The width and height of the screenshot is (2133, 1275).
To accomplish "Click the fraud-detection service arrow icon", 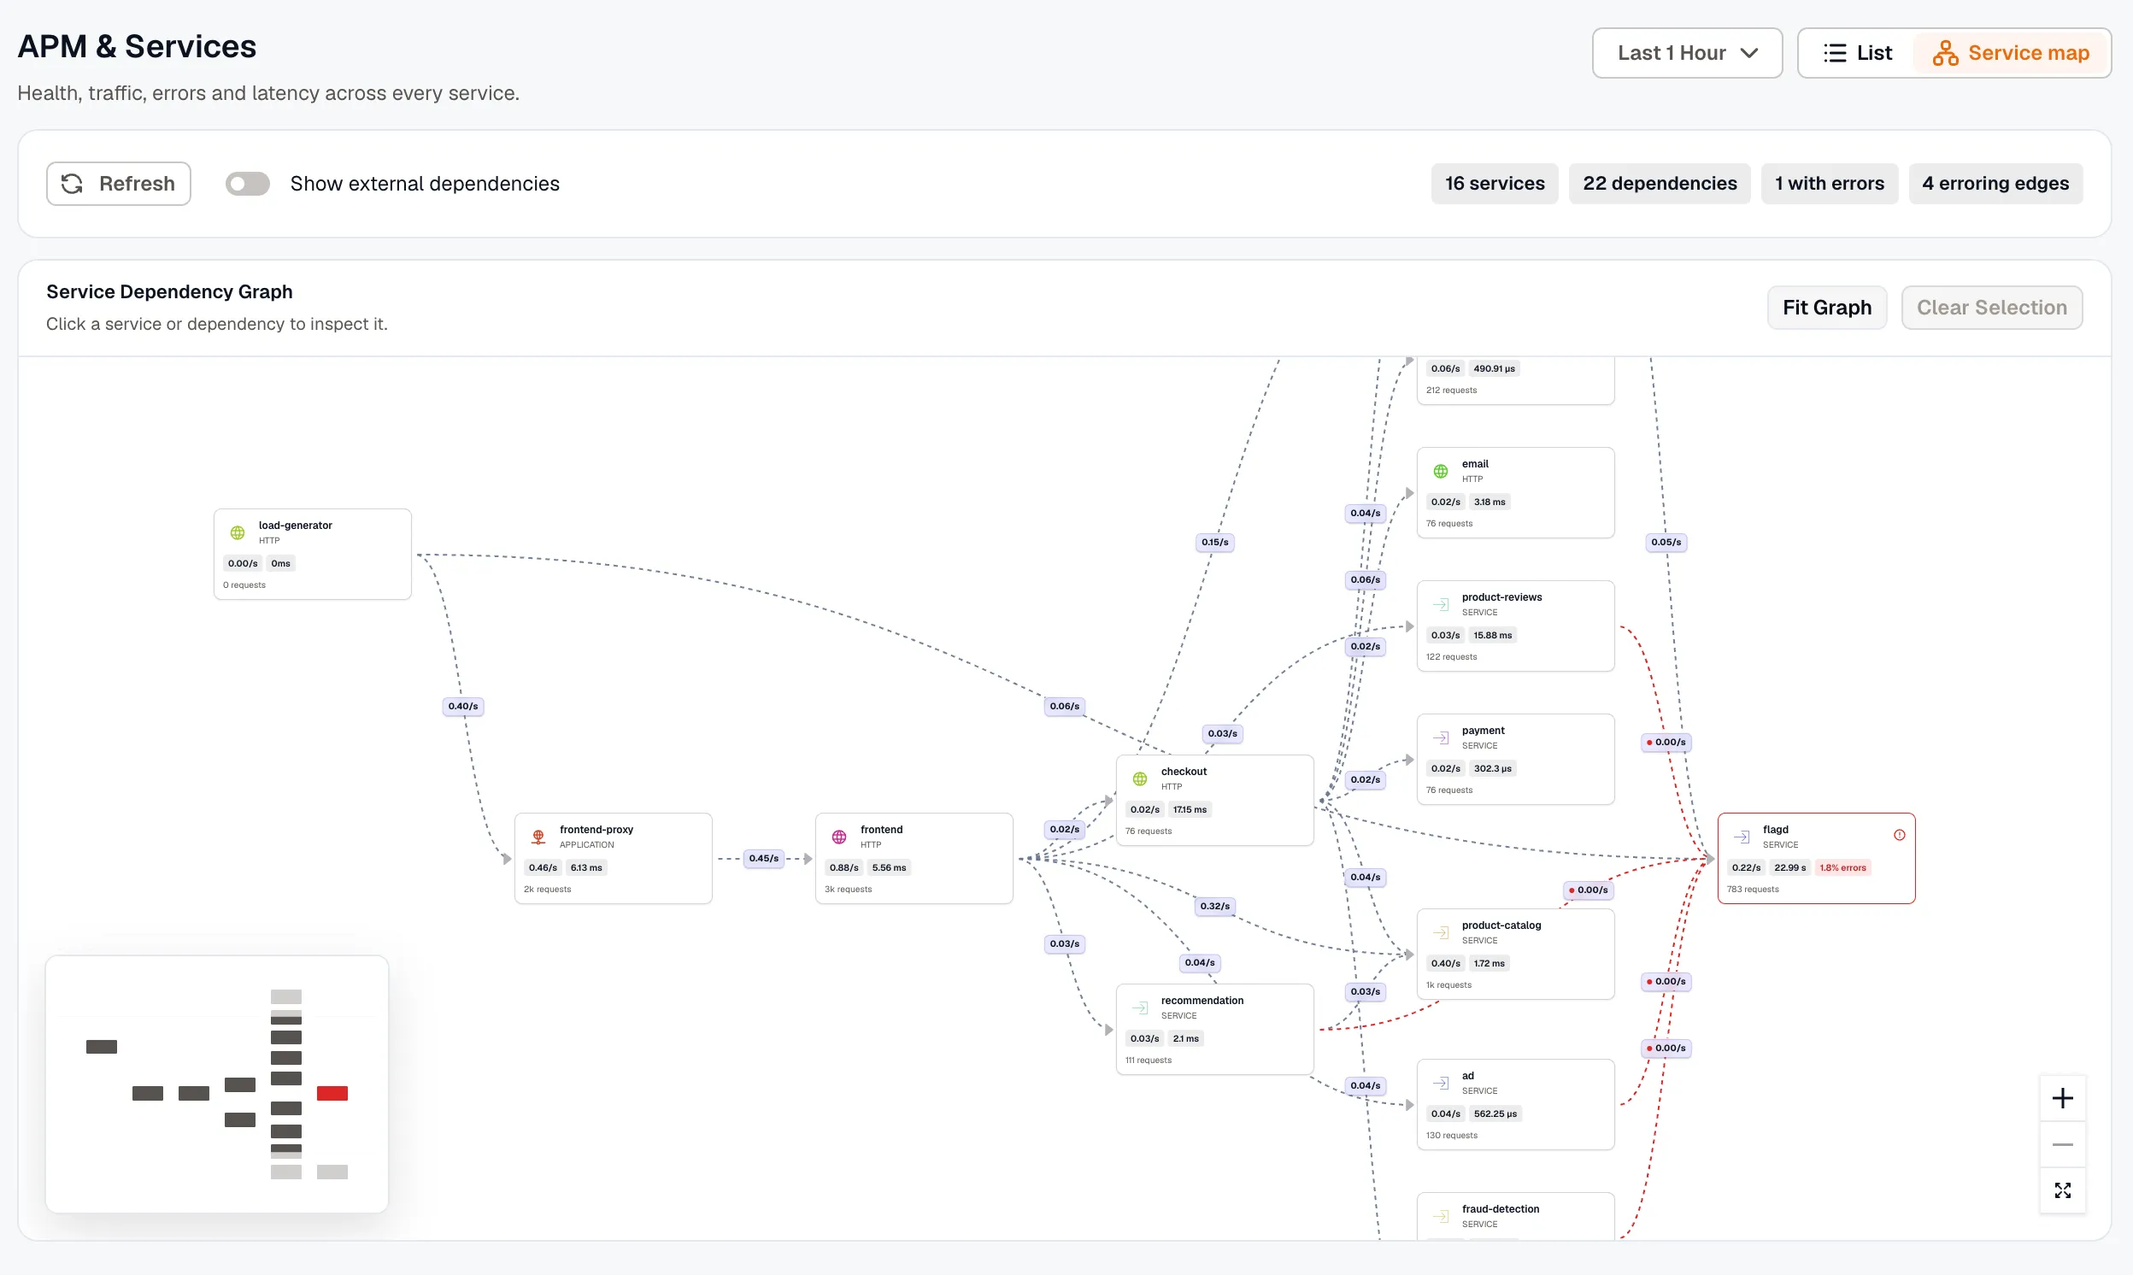I will (1441, 1216).
